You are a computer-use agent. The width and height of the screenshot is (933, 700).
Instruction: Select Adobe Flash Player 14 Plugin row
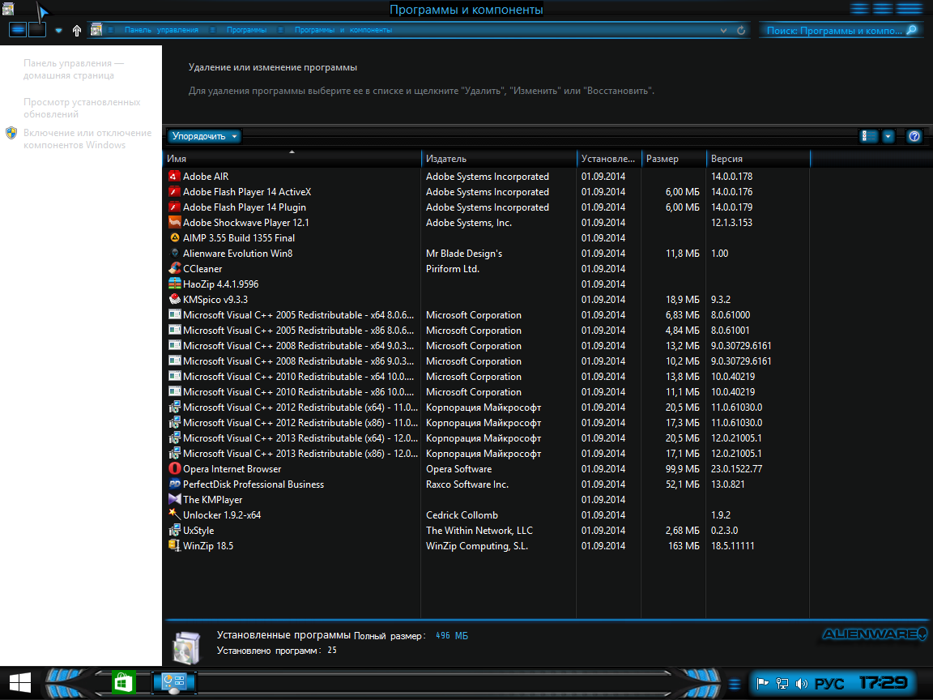pos(486,207)
